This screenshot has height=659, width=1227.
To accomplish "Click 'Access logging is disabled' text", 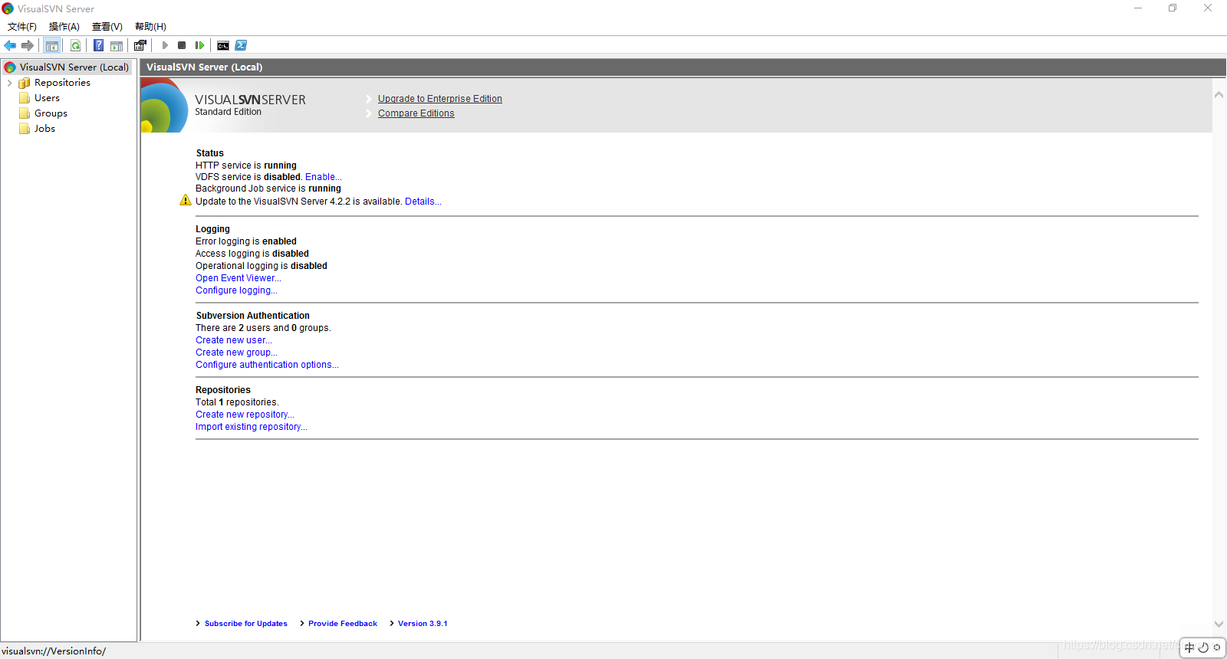I will (x=252, y=254).
